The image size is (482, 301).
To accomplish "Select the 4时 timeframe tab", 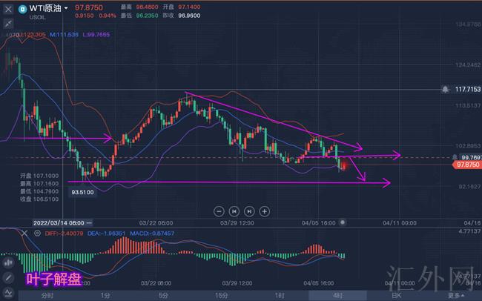I will pos(337,296).
